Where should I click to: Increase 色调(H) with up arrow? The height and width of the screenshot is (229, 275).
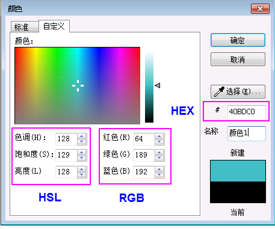click(82, 136)
